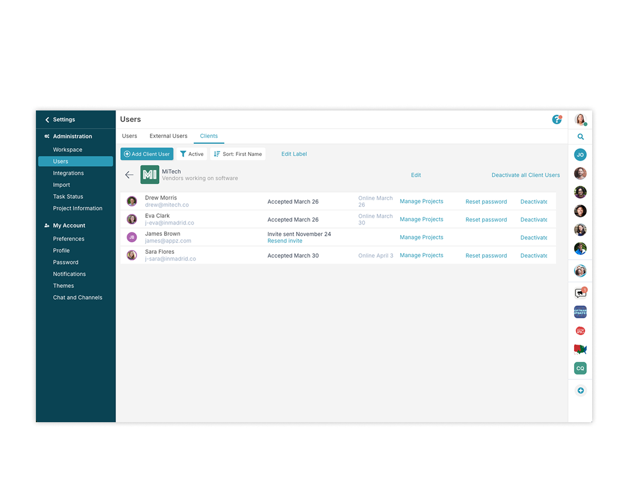
Task: Open the Clients tab
Action: [209, 136]
